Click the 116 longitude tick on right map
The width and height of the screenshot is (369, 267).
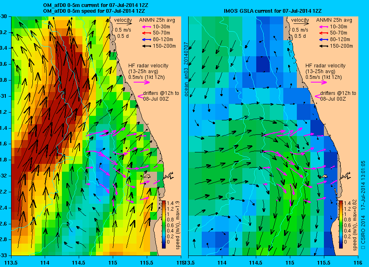click(358, 262)
